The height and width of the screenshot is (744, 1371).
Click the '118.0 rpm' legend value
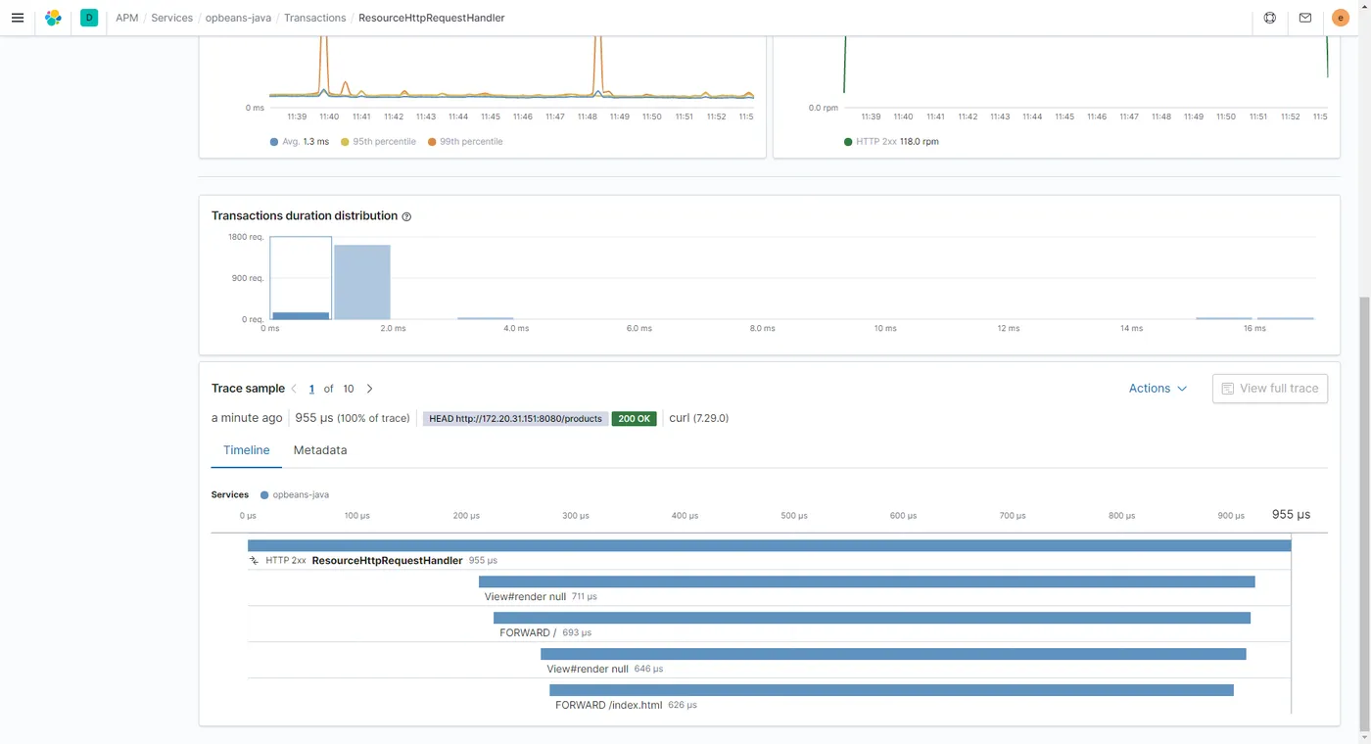[x=920, y=142]
